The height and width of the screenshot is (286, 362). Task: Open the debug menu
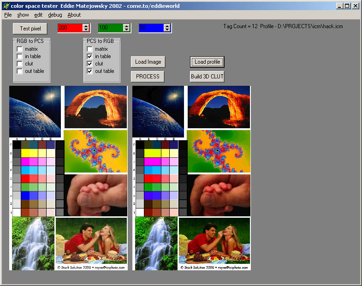tap(55, 15)
